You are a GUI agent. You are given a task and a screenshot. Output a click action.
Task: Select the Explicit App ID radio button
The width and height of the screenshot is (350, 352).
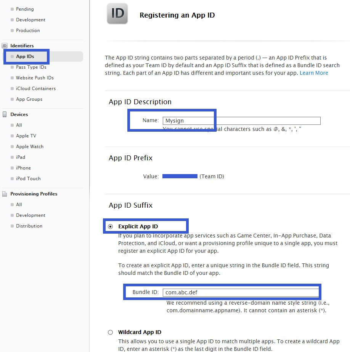111,226
